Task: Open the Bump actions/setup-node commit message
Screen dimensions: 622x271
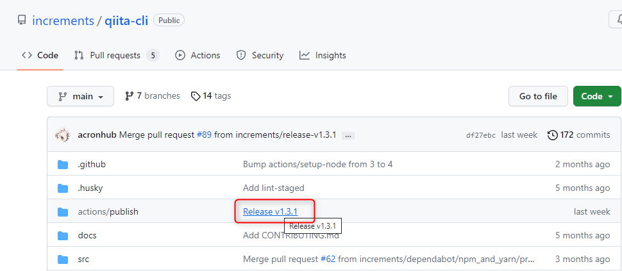Action: click(x=318, y=165)
